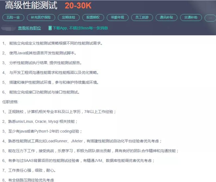216x182 pixels.
Task: Click the line 能独立完成接口功能测试
Action: pyautogui.click(x=41, y=92)
